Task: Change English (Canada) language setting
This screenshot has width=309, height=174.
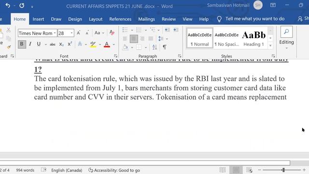Action: click(67, 170)
